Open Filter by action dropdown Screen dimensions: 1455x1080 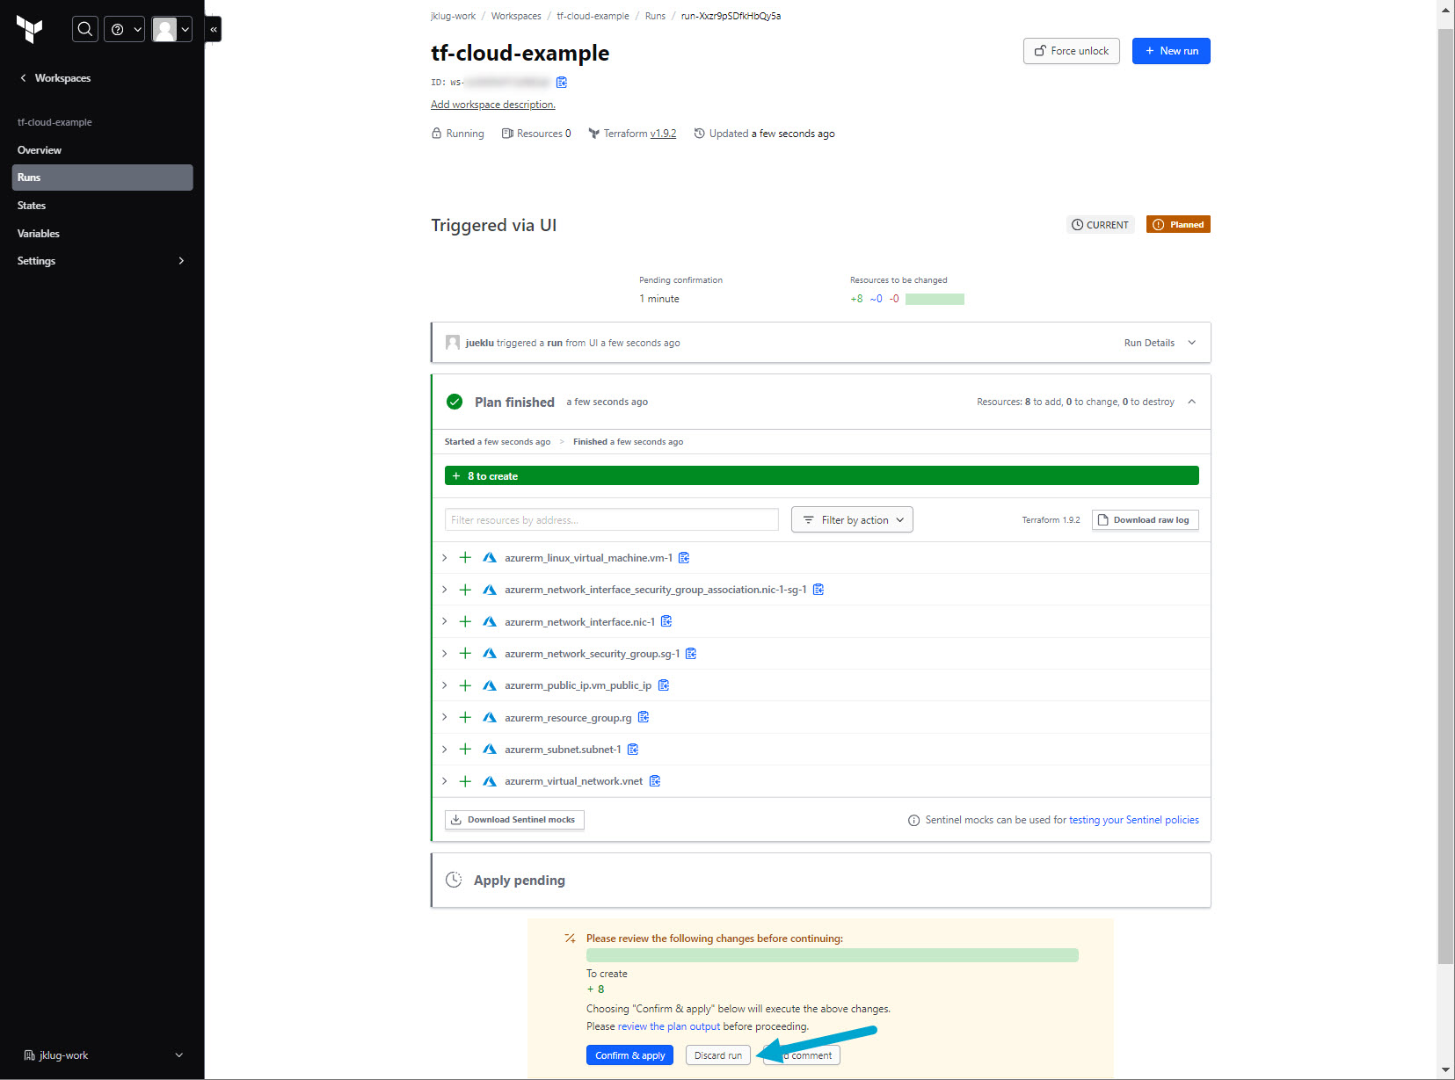pyautogui.click(x=852, y=520)
